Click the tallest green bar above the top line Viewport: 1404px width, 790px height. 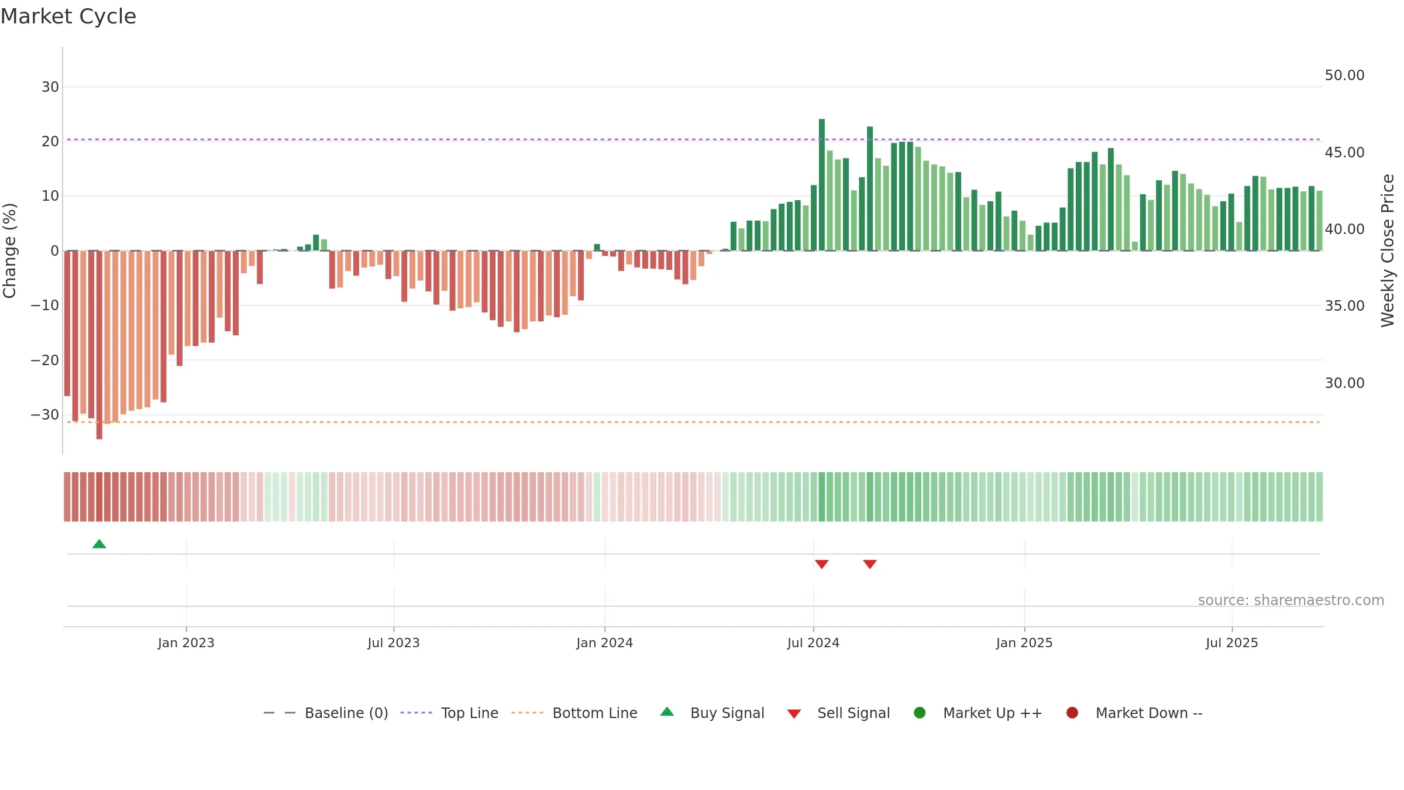(x=822, y=184)
